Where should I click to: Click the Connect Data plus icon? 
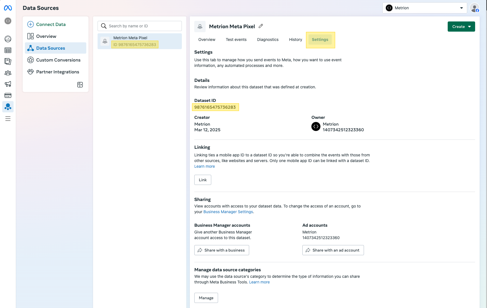31,24
